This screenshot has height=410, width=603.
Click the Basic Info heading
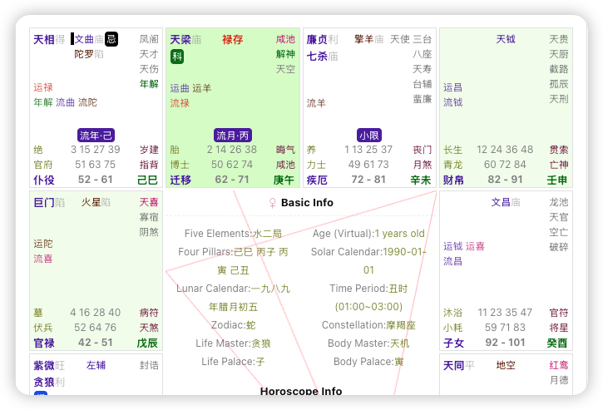[307, 203]
